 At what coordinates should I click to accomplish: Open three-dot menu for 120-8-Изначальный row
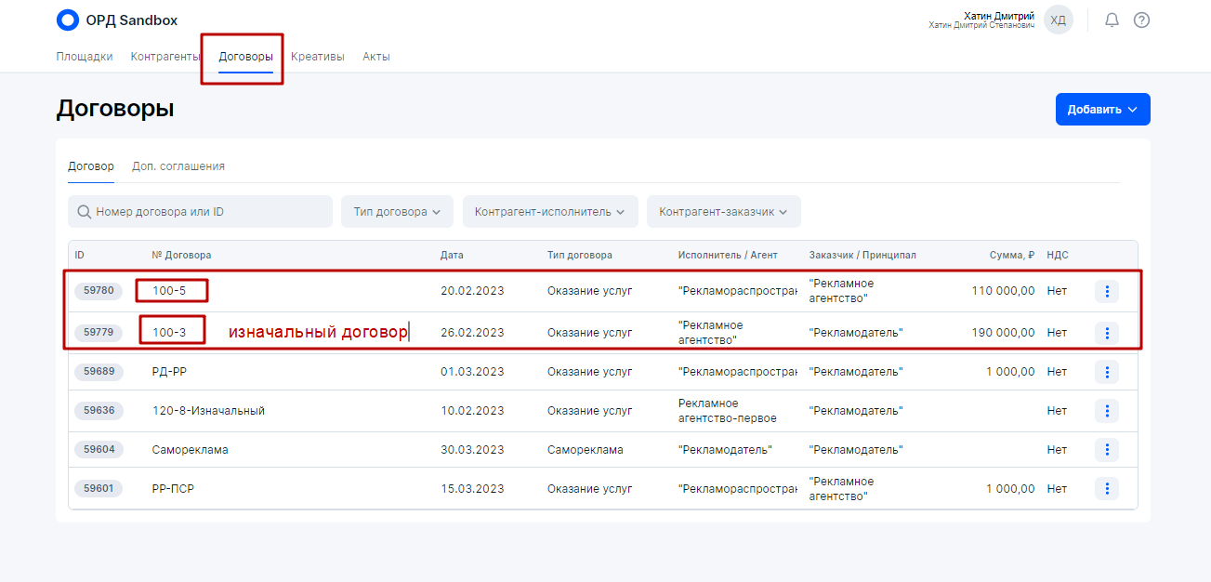(x=1106, y=411)
